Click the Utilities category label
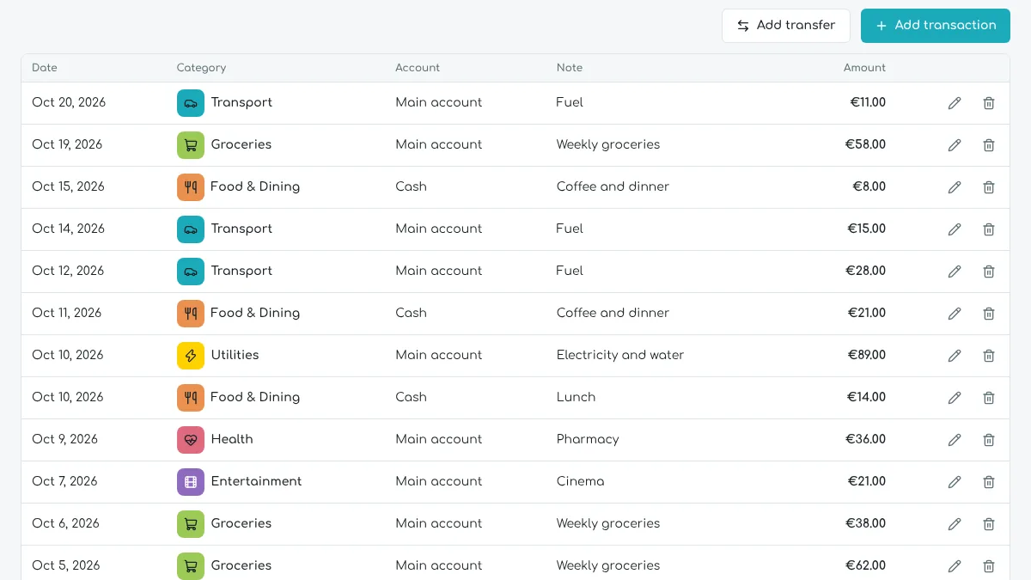The image size is (1031, 580). tap(235, 355)
